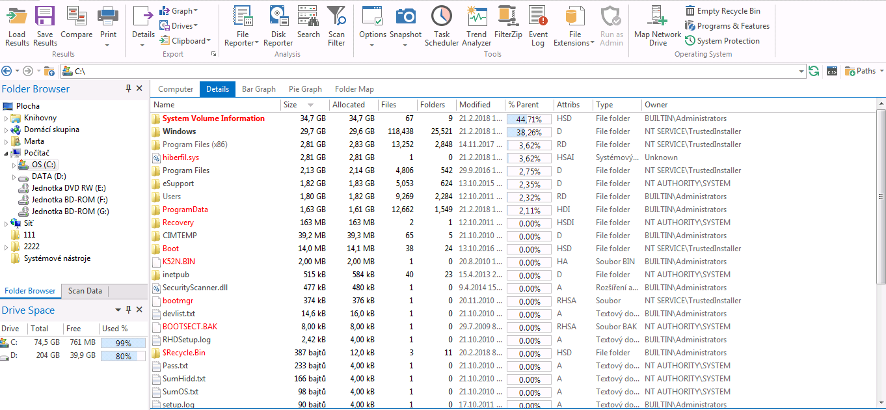Image resolution: width=886 pixels, height=410 pixels.
Task: Open the Paths dropdown menu
Action: click(x=865, y=71)
